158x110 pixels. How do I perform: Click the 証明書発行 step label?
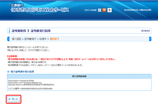pyautogui.click(x=30, y=39)
